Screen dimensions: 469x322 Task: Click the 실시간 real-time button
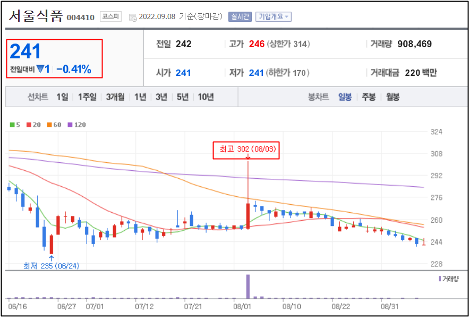tap(240, 17)
